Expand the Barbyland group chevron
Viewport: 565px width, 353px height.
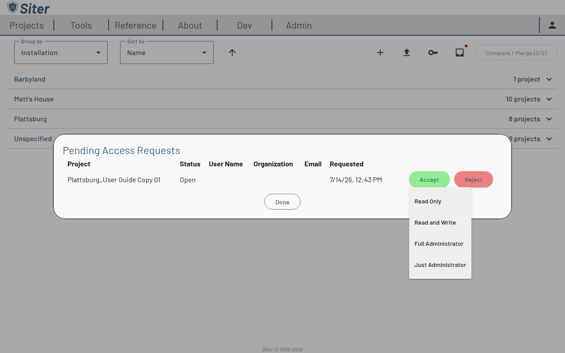pos(549,79)
